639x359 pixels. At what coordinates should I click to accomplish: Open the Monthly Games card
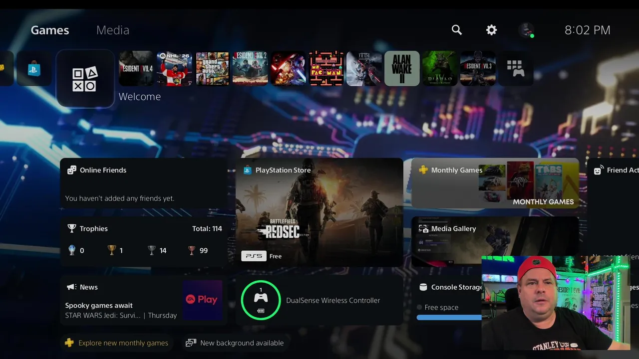click(495, 183)
